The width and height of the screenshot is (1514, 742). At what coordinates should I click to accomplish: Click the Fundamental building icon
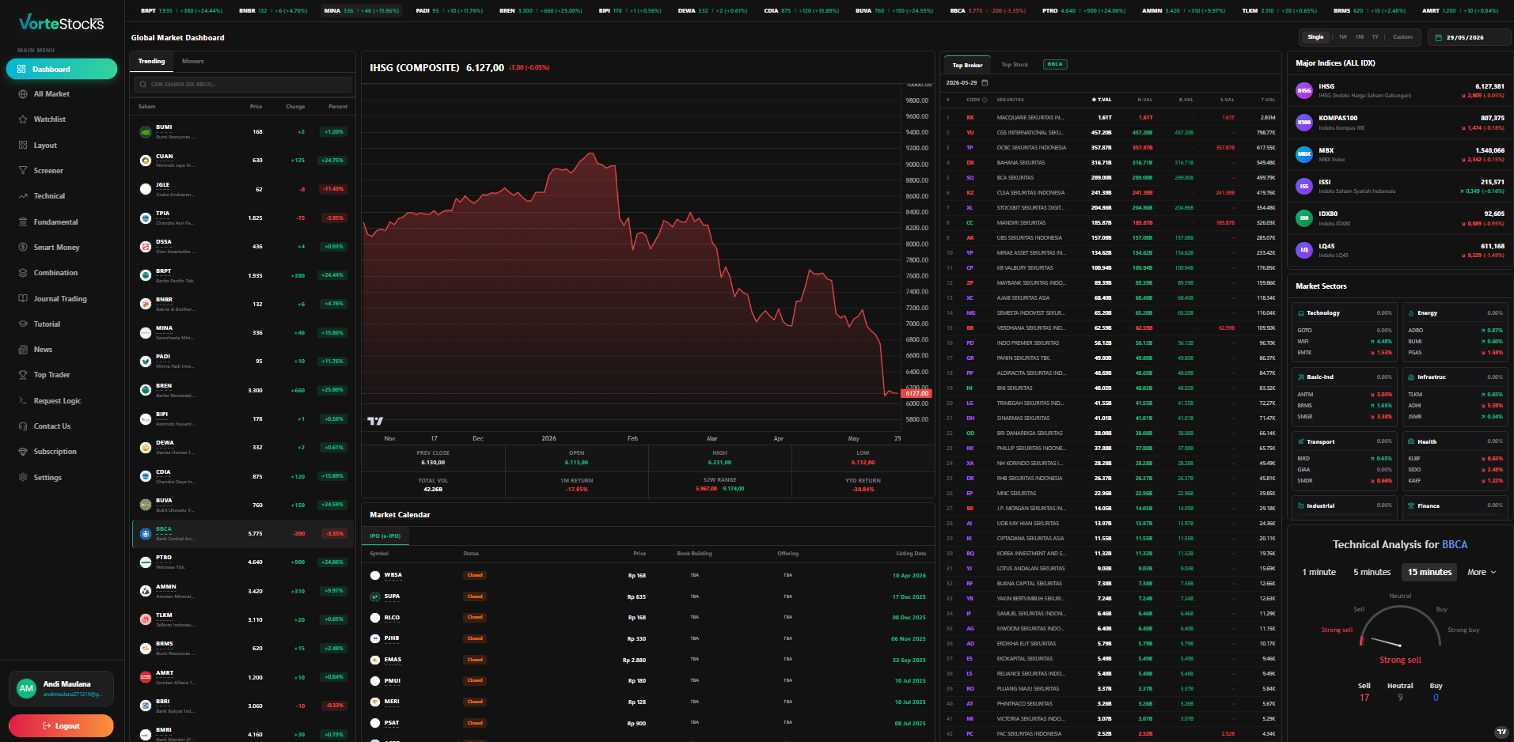pyautogui.click(x=23, y=222)
